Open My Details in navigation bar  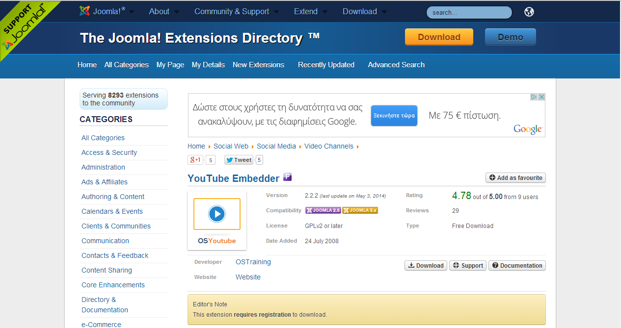(208, 65)
